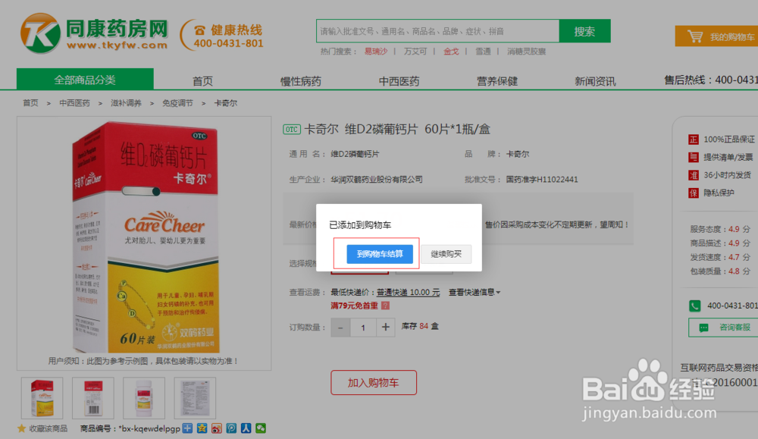Select second thumbnail with barcode
The height and width of the screenshot is (439, 758).
point(92,398)
